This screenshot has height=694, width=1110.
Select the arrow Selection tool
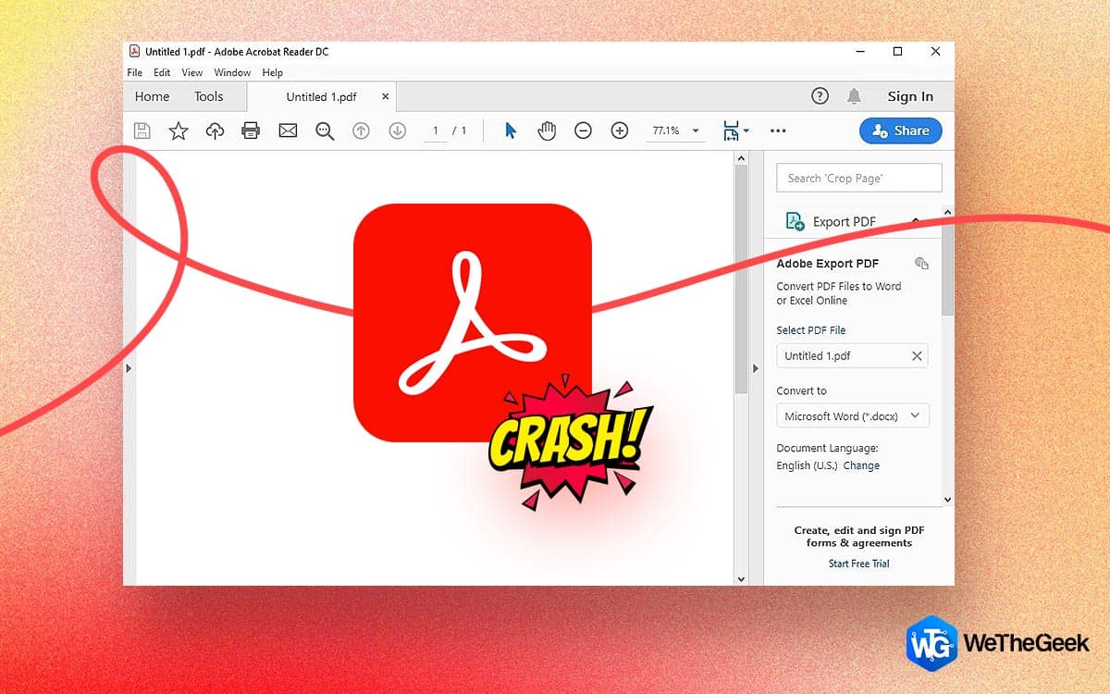(510, 130)
